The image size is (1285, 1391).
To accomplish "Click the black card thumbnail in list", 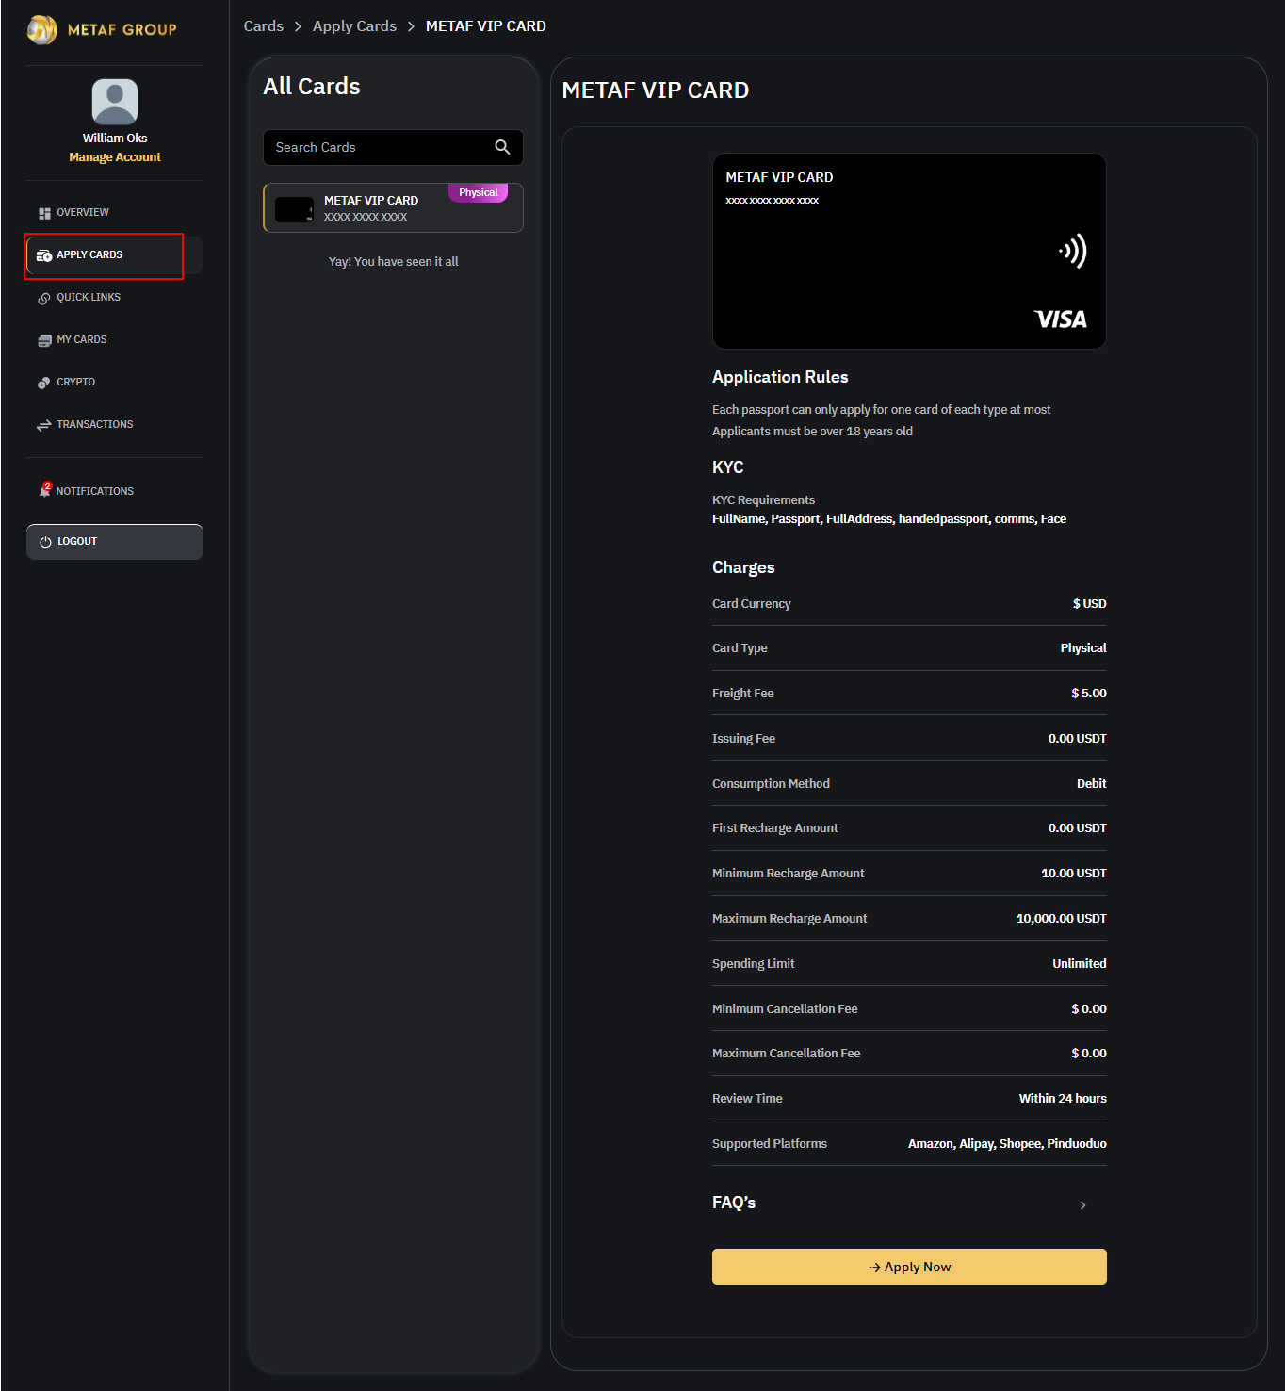I will click(x=294, y=209).
